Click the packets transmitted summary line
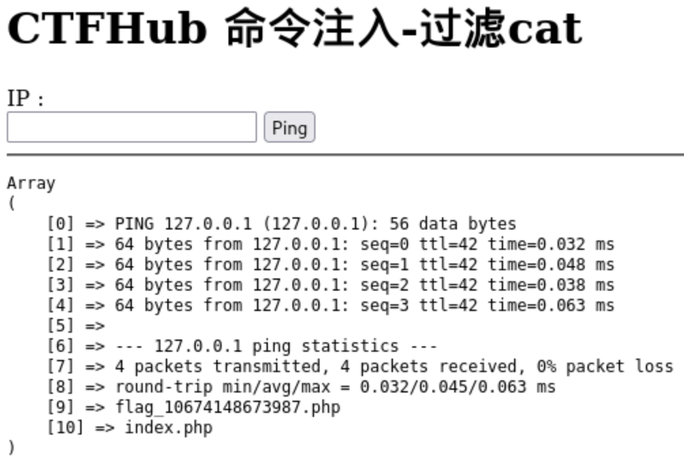684x474 pixels. tap(393, 367)
